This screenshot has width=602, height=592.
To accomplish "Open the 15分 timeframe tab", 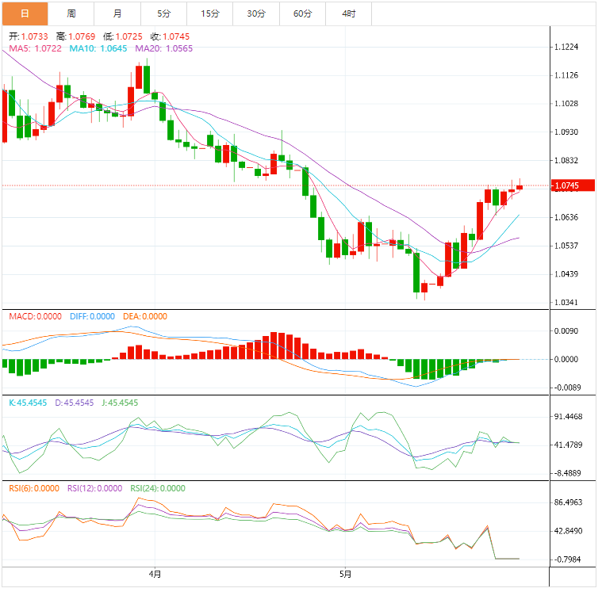I will [210, 13].
